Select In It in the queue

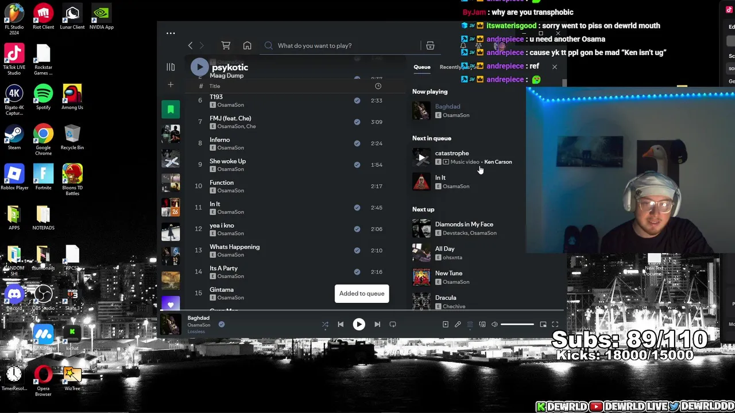tap(440, 178)
